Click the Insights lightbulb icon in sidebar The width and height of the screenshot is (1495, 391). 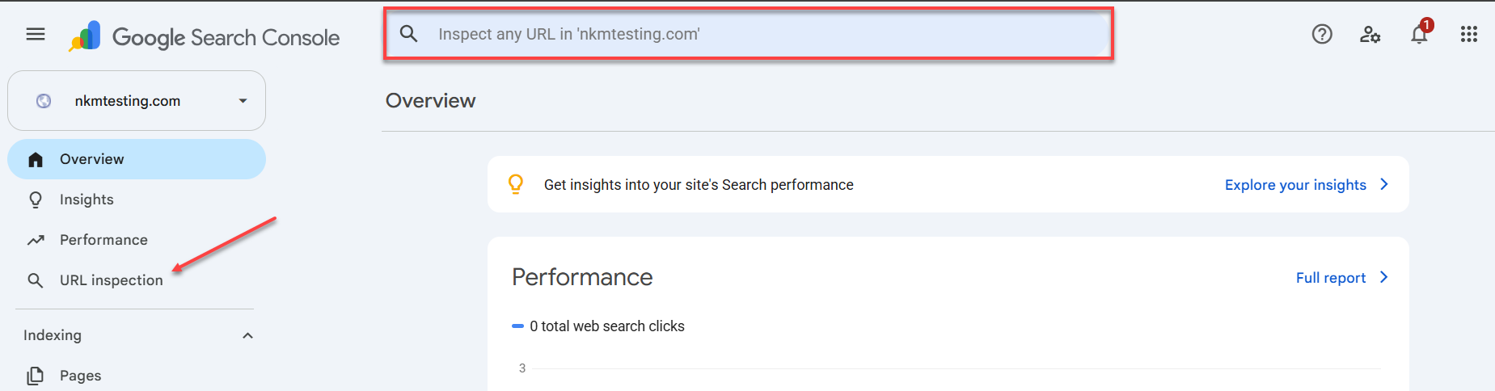pyautogui.click(x=36, y=200)
